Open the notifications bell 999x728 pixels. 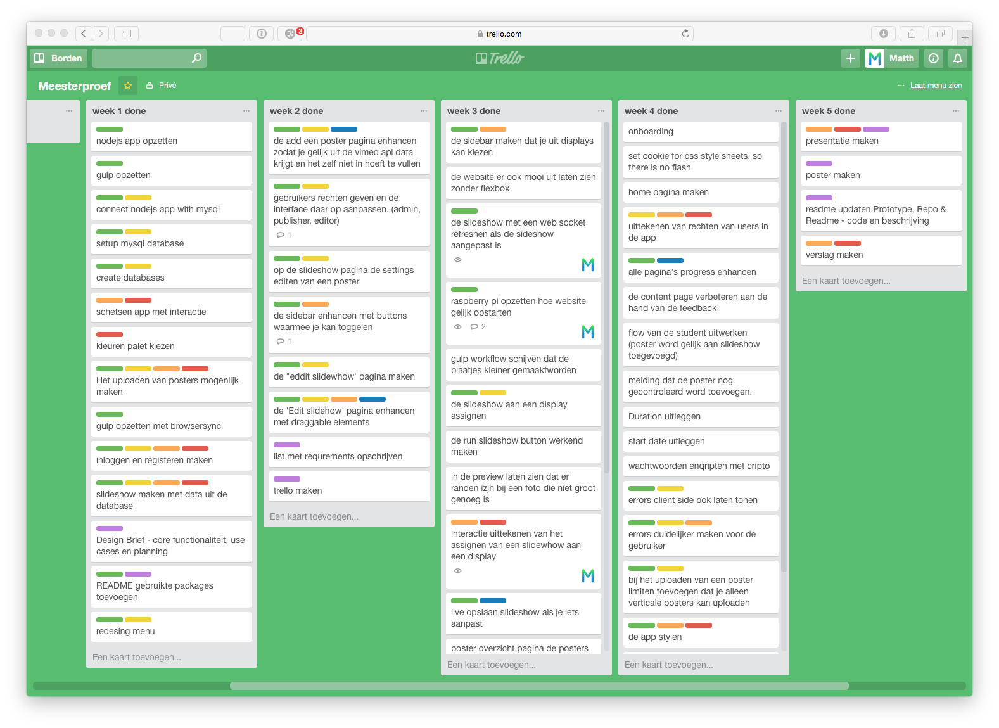(958, 58)
